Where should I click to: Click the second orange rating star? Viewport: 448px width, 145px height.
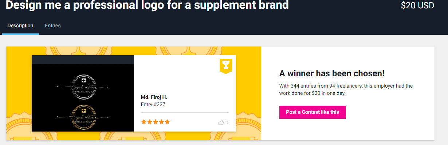(150, 122)
